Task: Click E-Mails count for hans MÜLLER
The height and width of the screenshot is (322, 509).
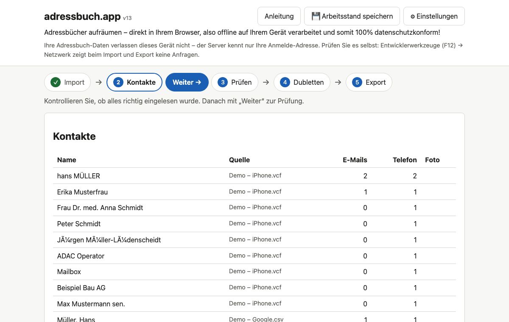Action: (365, 176)
